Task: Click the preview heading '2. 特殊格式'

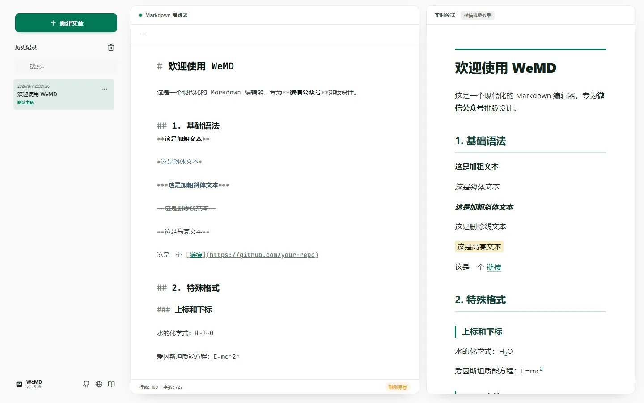Action: [480, 300]
